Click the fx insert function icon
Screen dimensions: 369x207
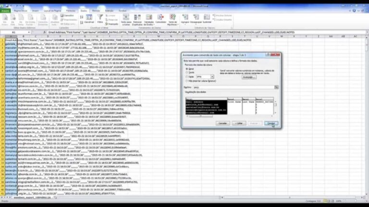pyautogui.click(x=45, y=32)
